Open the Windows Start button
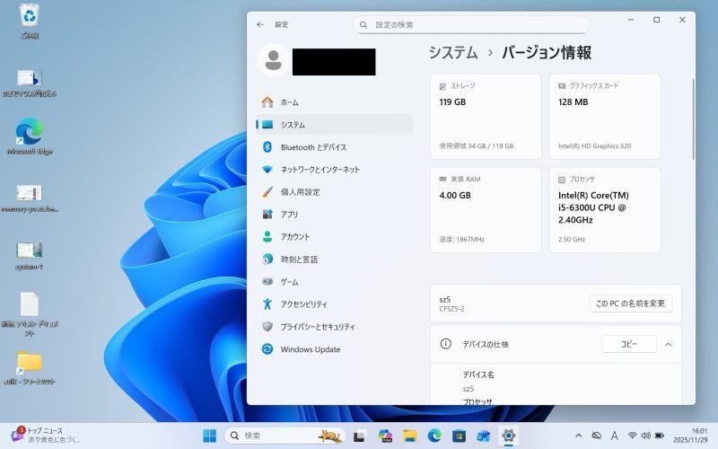718x449 pixels. pos(210,436)
